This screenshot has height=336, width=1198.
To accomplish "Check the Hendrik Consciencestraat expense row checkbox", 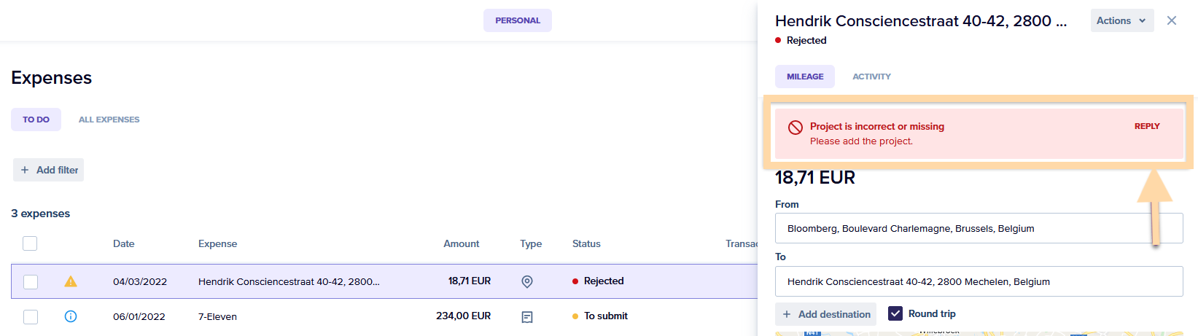I will pyautogui.click(x=31, y=281).
